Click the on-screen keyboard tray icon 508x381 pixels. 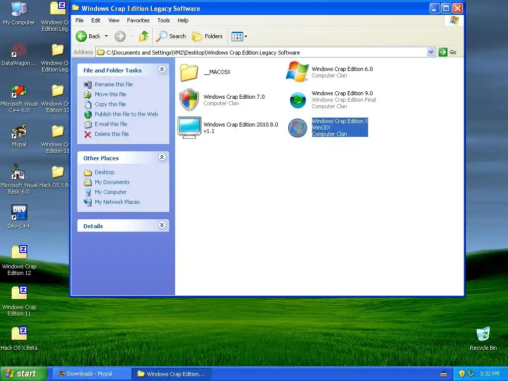point(444,374)
